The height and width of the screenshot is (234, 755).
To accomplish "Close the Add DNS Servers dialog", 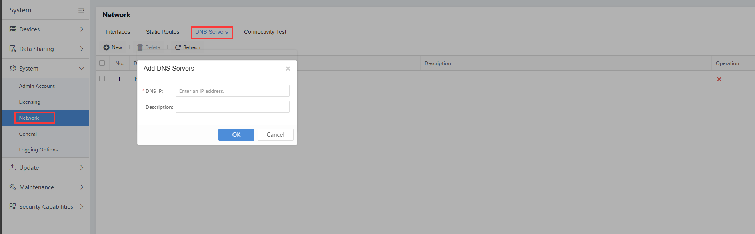I will 288,69.
